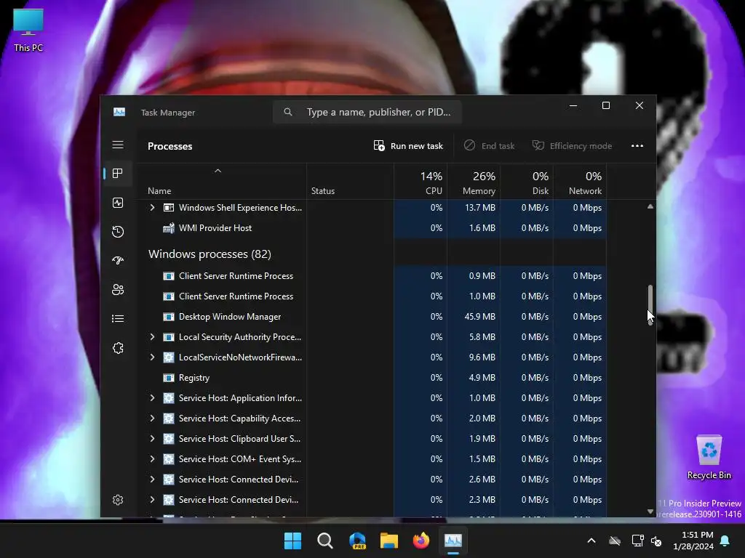Click the network and volume tray icons
Viewport: 745px width, 558px height.
pyautogui.click(x=647, y=541)
